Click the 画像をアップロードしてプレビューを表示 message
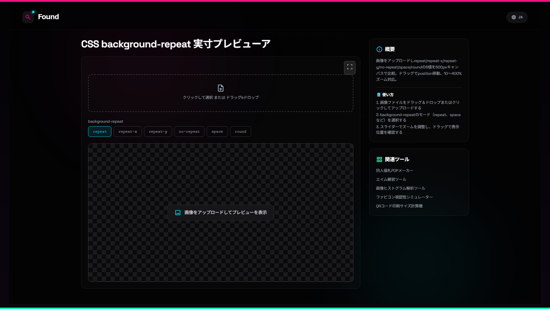This screenshot has width=550, height=309. 225,212
